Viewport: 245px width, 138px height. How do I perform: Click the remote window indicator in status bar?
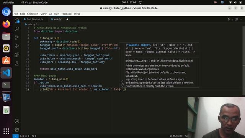pyautogui.click(x=15, y=136)
